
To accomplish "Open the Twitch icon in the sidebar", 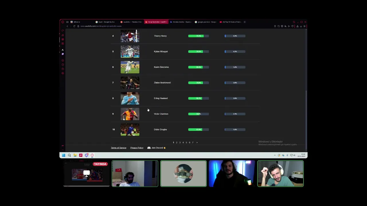I will pyautogui.click(x=63, y=54).
